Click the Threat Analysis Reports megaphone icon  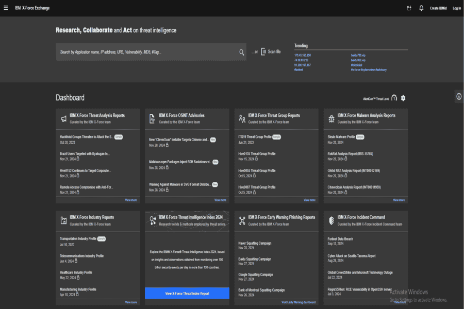click(63, 118)
